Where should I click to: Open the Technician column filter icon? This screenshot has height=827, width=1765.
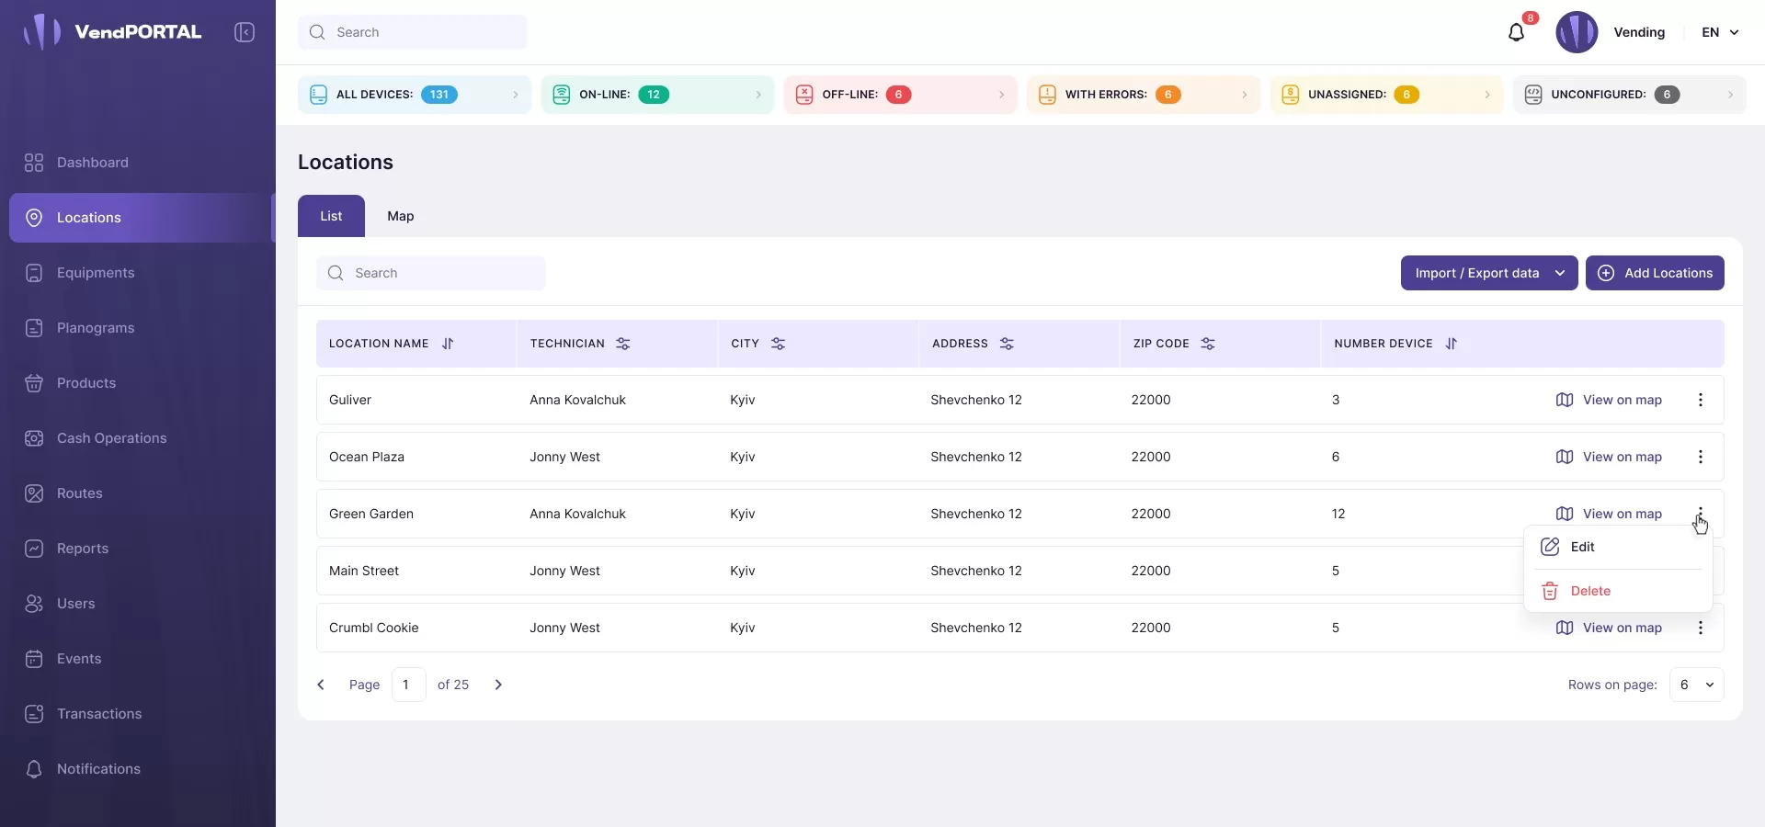click(623, 344)
